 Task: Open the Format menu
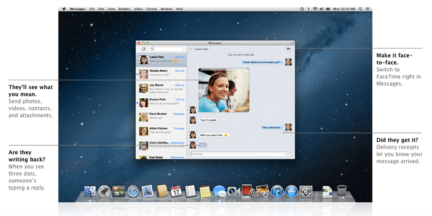[x=151, y=9]
